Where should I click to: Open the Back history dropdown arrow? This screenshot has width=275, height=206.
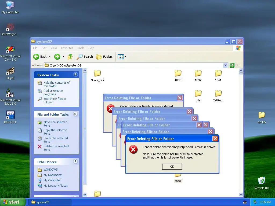pyautogui.click(x=50, y=57)
